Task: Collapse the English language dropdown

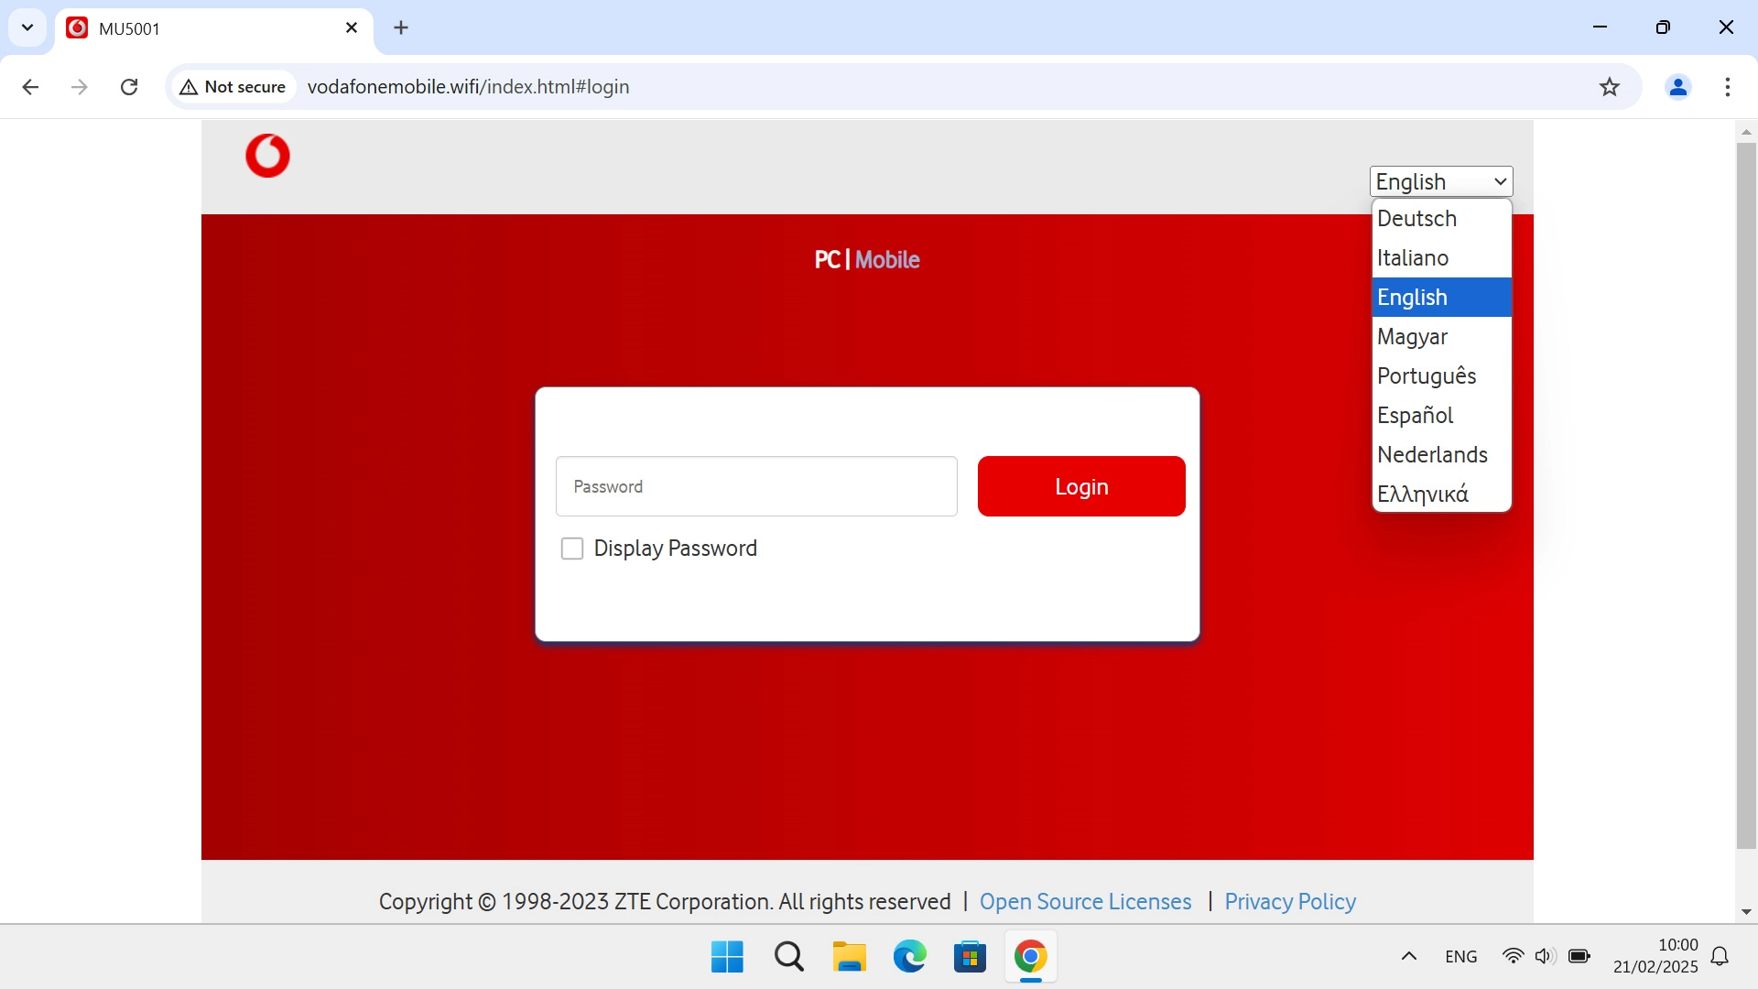Action: tap(1440, 181)
